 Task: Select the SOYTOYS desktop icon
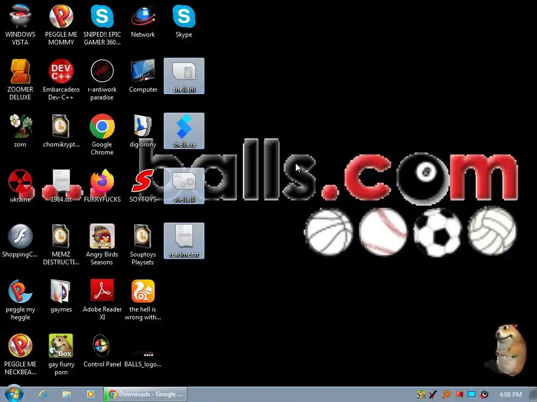[x=143, y=186]
